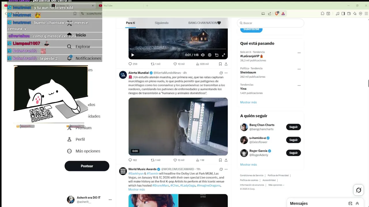Open Brave Shields lion icon
The height and width of the screenshot is (207, 369).
277,14
